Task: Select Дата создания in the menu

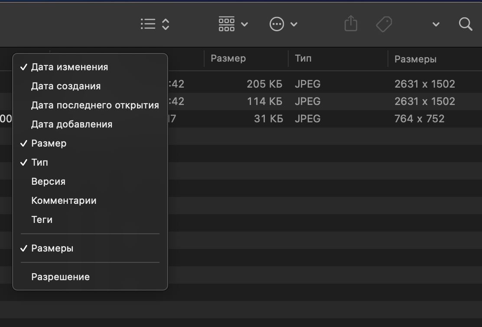Action: click(x=66, y=86)
